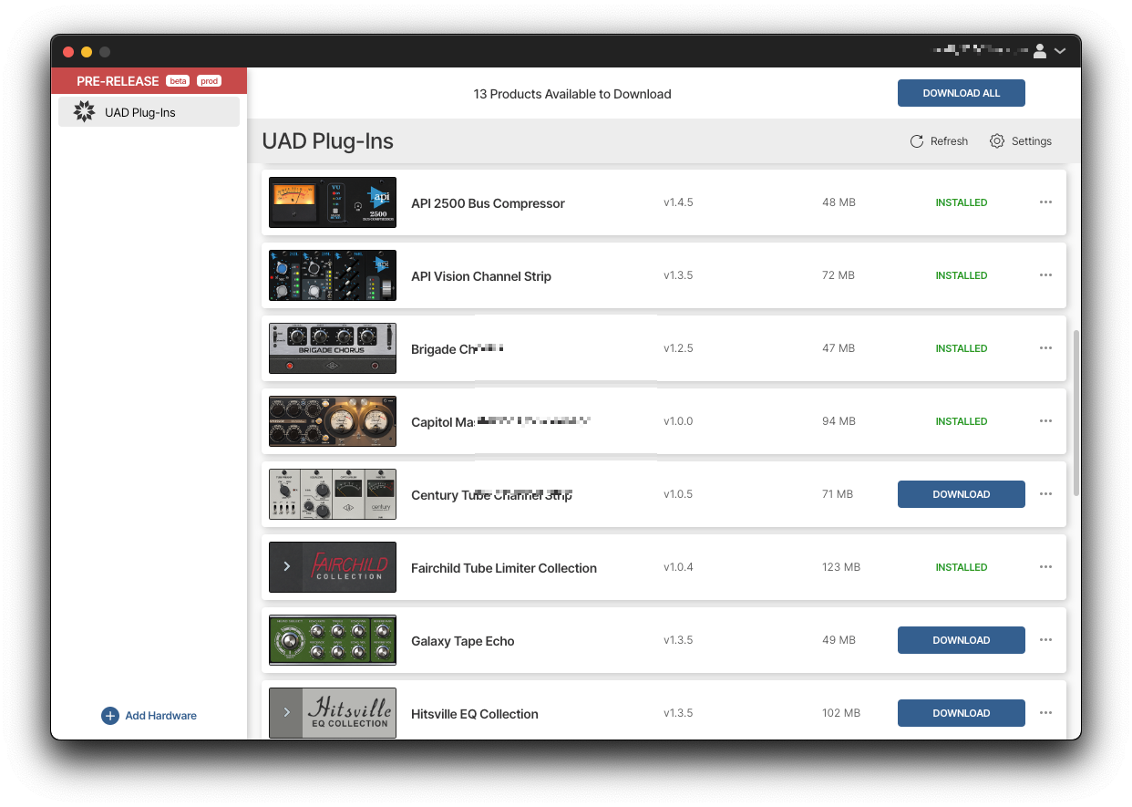The image size is (1132, 807).
Task: Click the PRE-RELEASE header label
Action: (118, 81)
